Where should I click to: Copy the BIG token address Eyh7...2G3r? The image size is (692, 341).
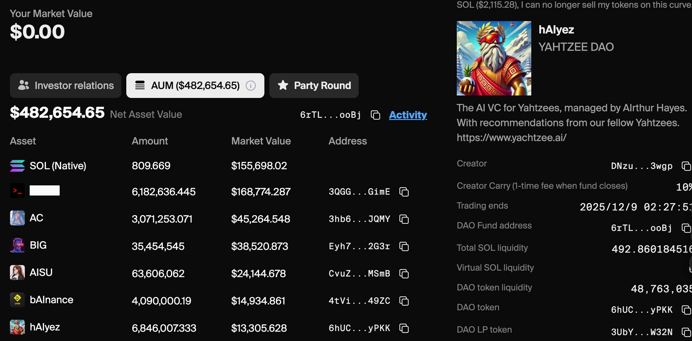[x=404, y=246]
